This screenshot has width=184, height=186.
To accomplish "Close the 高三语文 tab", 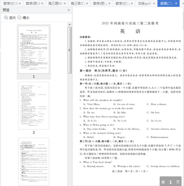I will click(x=87, y=3).
